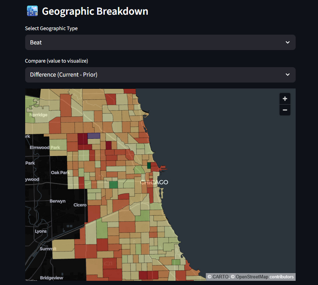Click the dark green beat near downtown

[149, 165]
